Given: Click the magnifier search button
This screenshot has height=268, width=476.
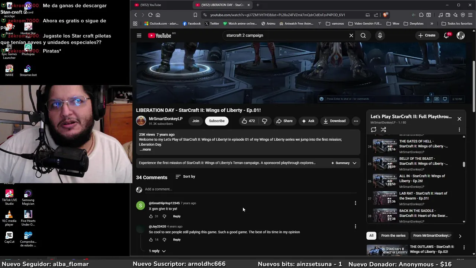Looking at the screenshot, I should (363, 35).
